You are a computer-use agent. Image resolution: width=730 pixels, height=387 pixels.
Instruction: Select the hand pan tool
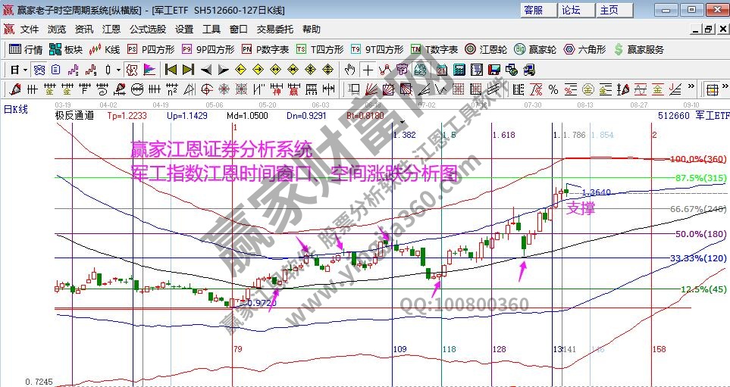(x=349, y=70)
